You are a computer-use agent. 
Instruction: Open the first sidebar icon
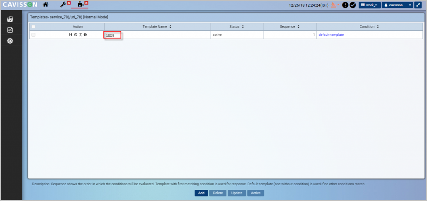pos(10,19)
